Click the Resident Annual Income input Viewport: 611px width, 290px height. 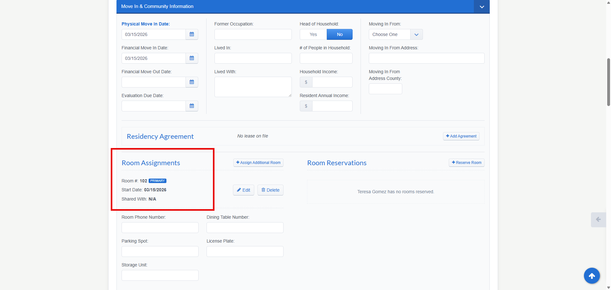tap(332, 106)
